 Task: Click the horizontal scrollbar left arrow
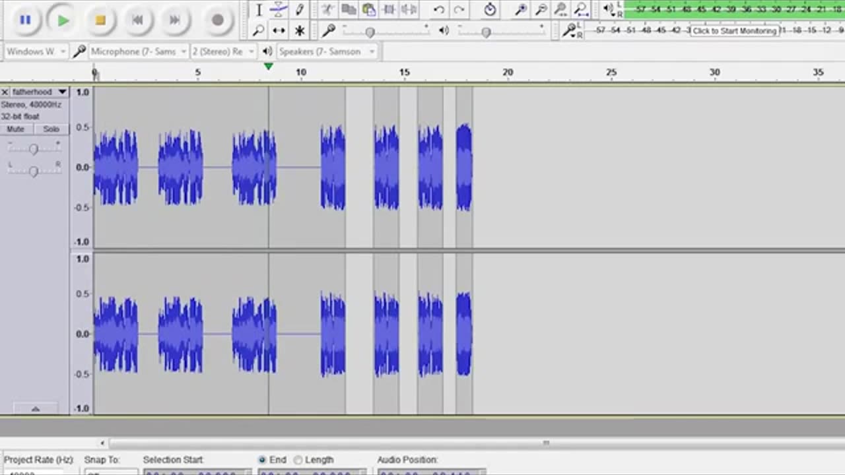pos(102,443)
